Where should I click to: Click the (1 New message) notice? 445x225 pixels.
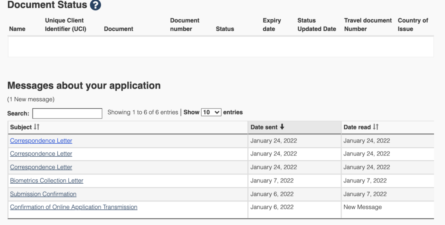(31, 99)
